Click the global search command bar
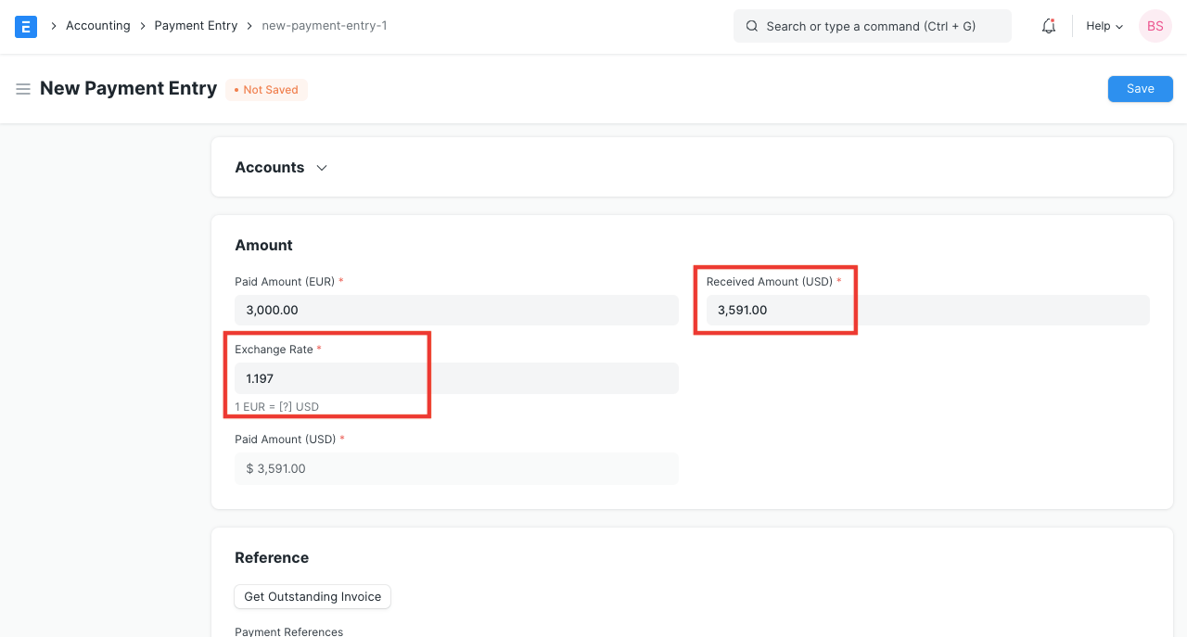1187x637 pixels. (x=872, y=26)
